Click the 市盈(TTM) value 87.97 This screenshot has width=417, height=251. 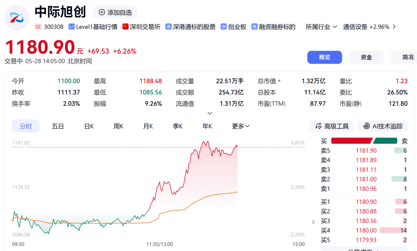click(x=318, y=103)
